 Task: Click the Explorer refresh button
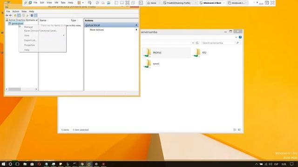tap(197, 43)
